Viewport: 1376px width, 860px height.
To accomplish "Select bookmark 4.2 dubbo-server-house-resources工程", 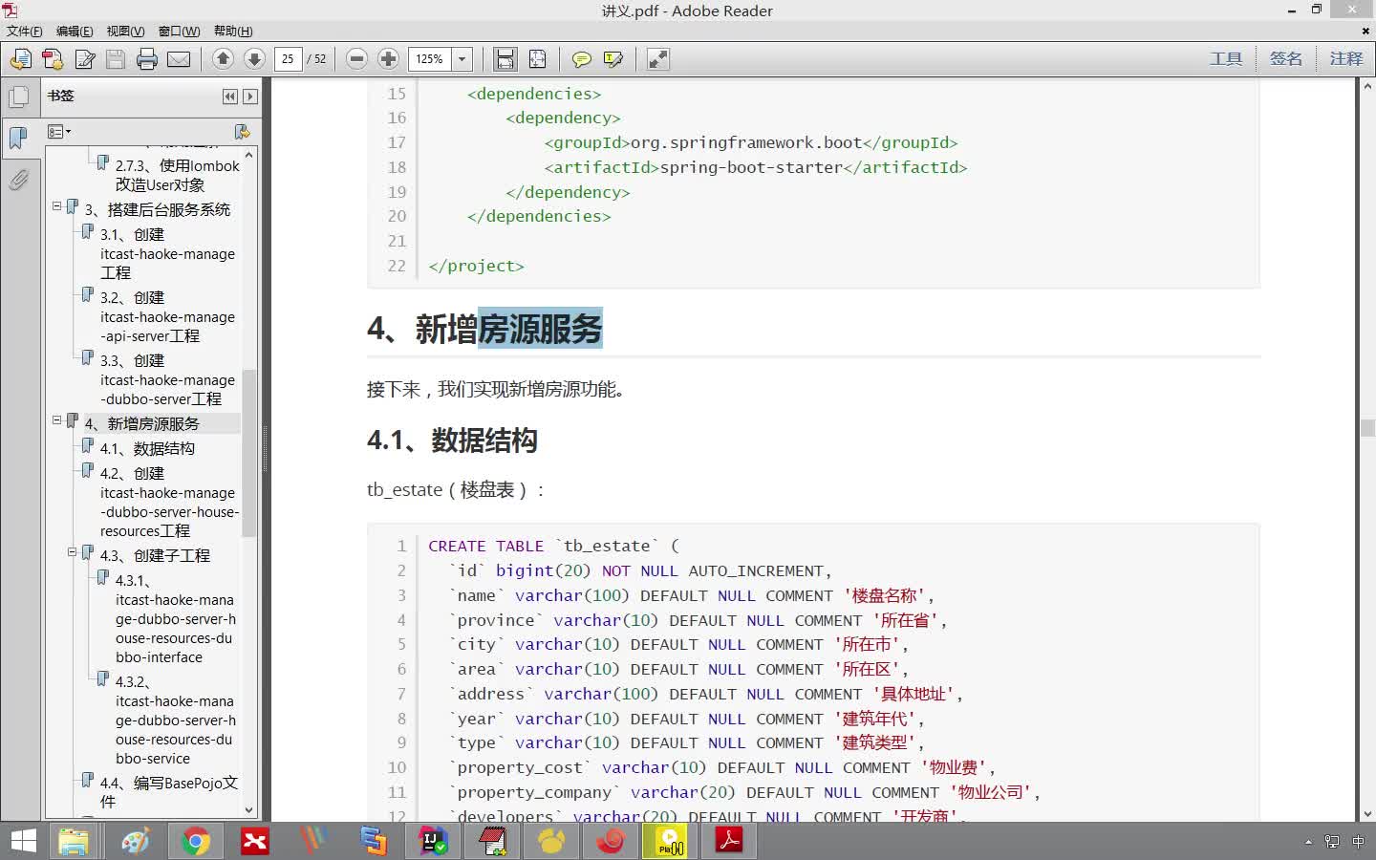I will 169,502.
